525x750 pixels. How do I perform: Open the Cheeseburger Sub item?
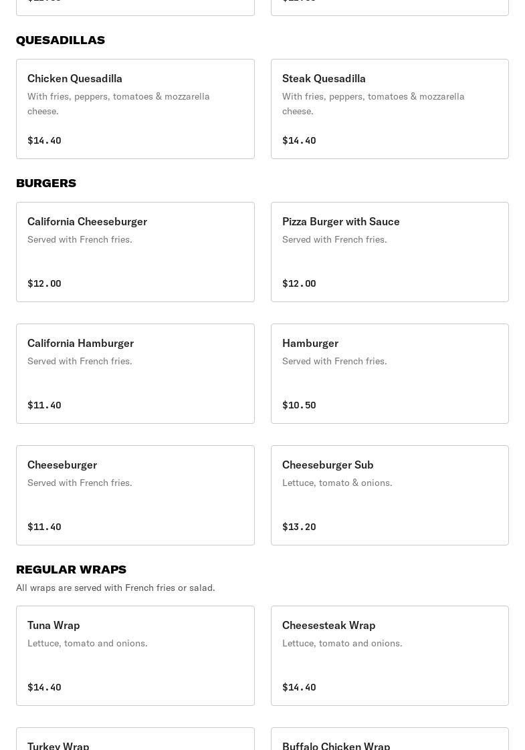389,495
